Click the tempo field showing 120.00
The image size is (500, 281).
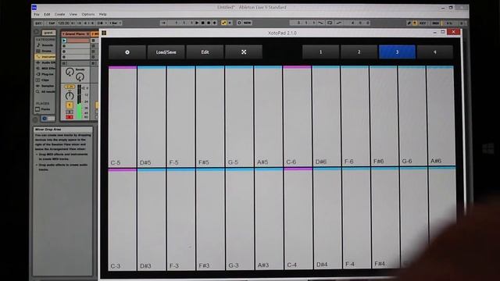coord(64,23)
